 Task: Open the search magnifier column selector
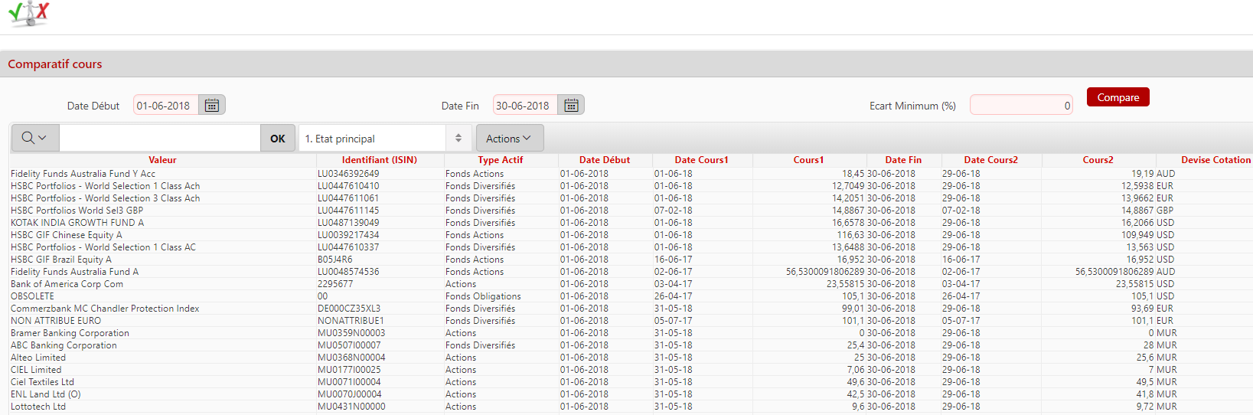34,138
